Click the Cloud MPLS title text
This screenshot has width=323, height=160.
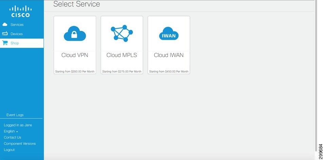coord(122,55)
